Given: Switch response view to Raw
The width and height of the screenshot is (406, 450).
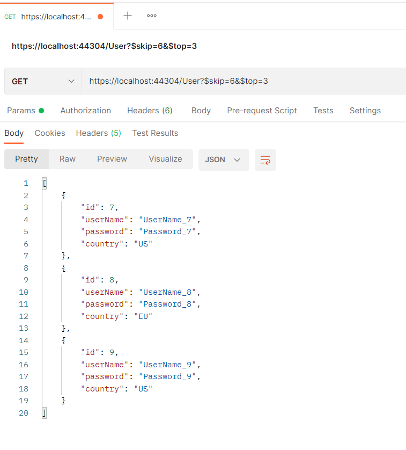Looking at the screenshot, I should [x=68, y=159].
